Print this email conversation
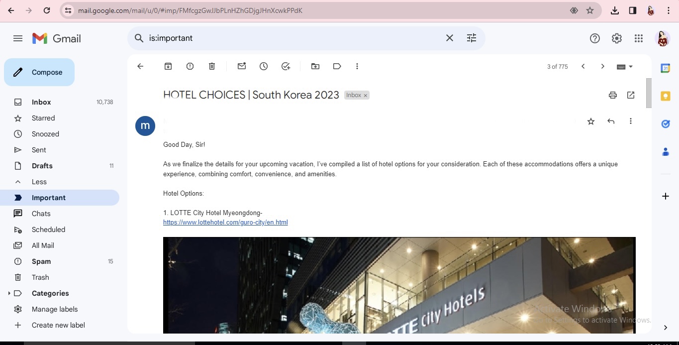The width and height of the screenshot is (679, 345). (613, 95)
